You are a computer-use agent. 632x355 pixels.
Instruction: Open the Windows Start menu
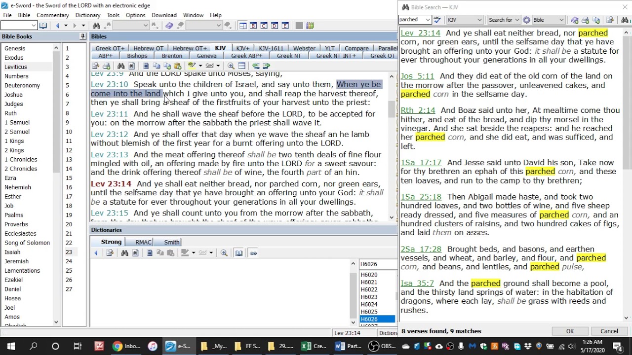(x=11, y=346)
